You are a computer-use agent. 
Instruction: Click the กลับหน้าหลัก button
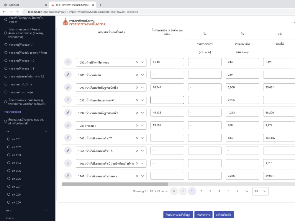click(224, 215)
